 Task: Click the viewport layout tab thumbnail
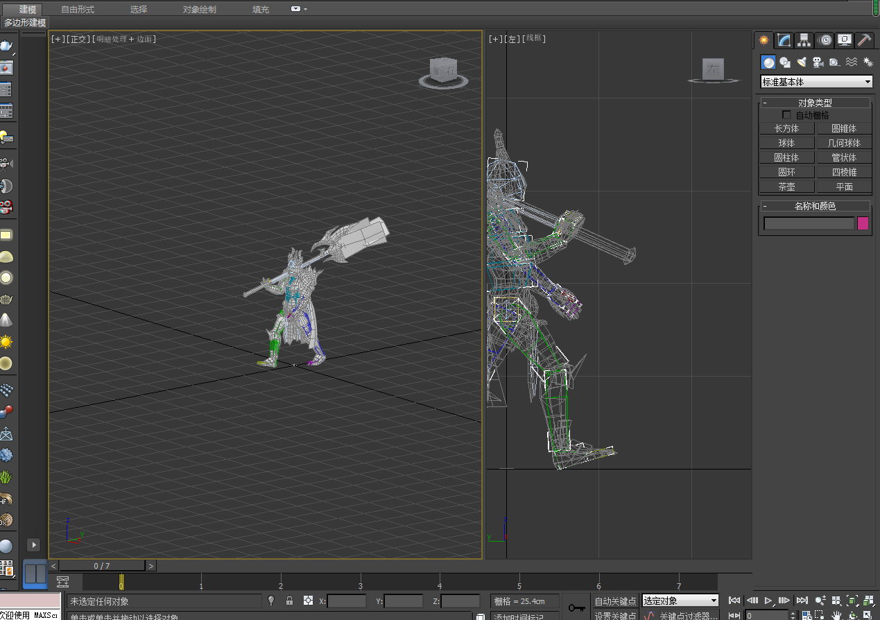click(35, 574)
